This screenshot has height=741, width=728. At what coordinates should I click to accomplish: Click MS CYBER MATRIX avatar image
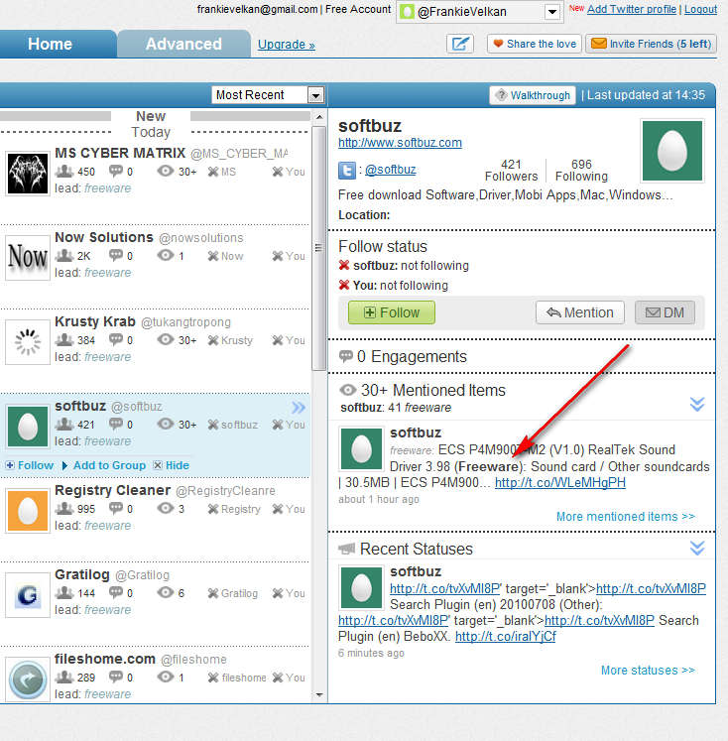click(28, 173)
